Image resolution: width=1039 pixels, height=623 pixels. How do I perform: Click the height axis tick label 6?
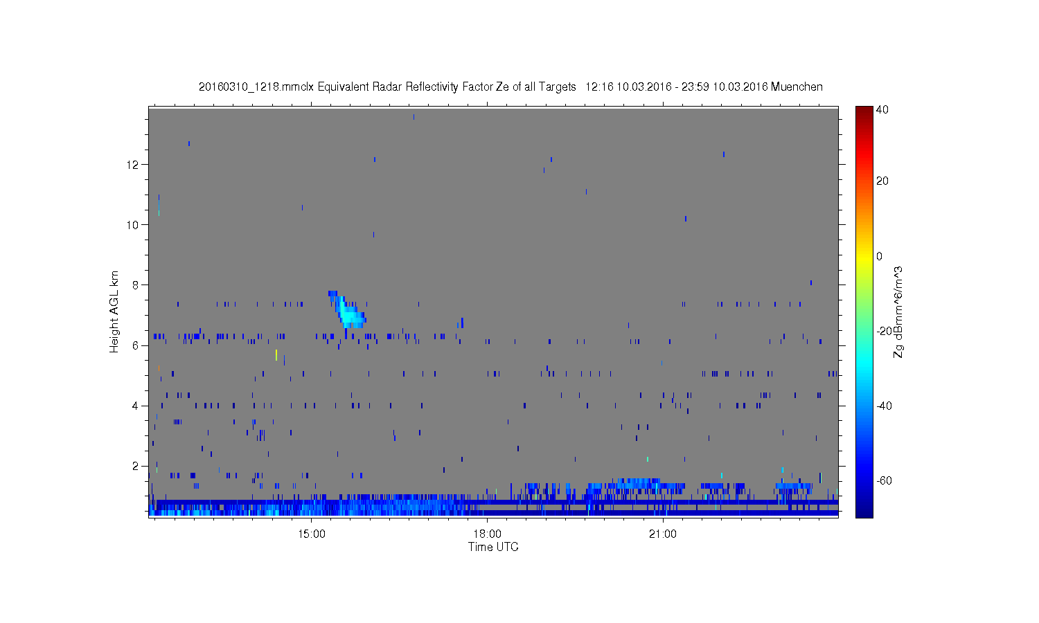(x=136, y=345)
